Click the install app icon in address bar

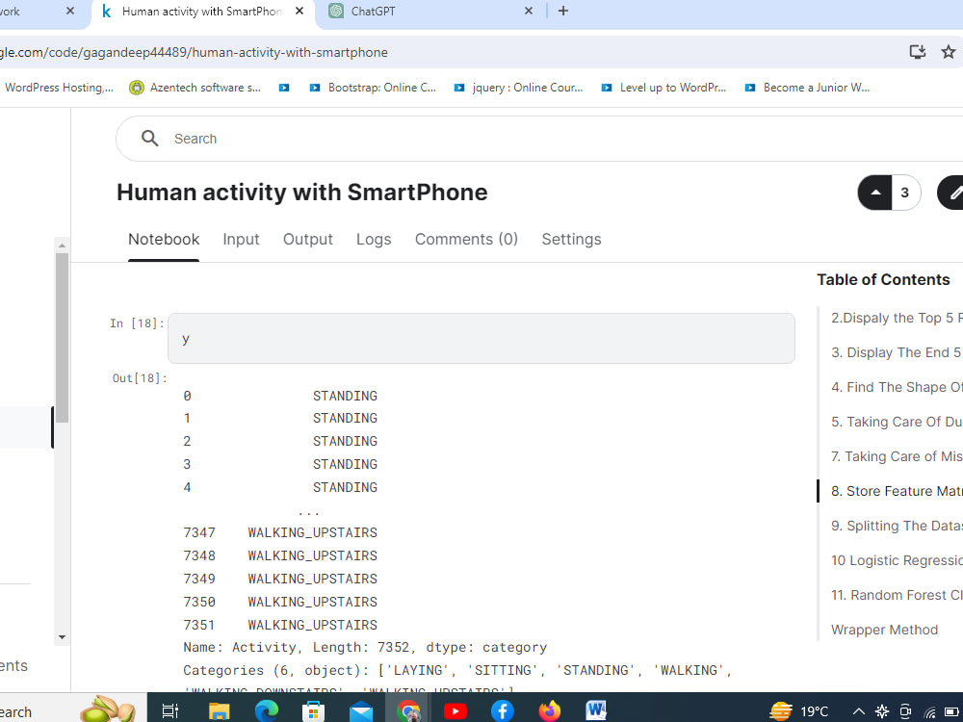pos(918,52)
